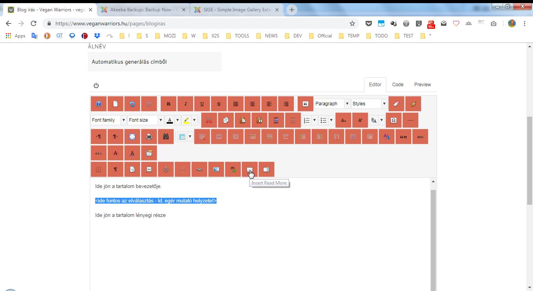Click the Omega special character icon
The width and height of the screenshot is (533, 291).
pyautogui.click(x=393, y=120)
